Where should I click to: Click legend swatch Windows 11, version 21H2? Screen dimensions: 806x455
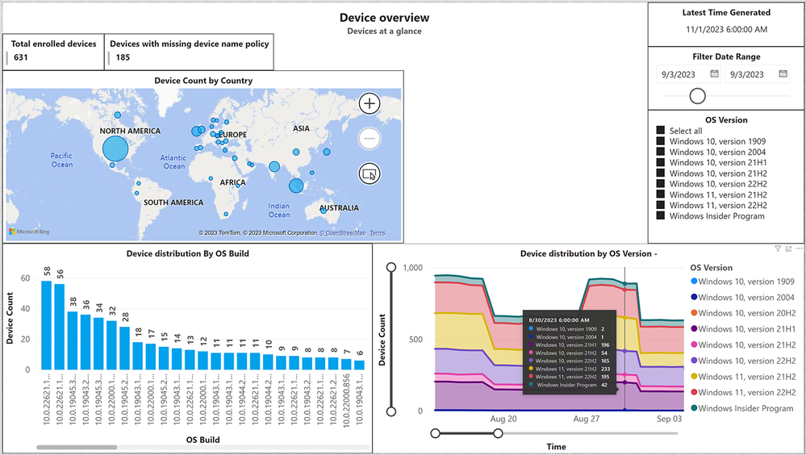pos(694,376)
